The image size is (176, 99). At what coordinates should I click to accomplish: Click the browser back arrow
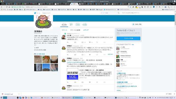[x=2, y=7]
